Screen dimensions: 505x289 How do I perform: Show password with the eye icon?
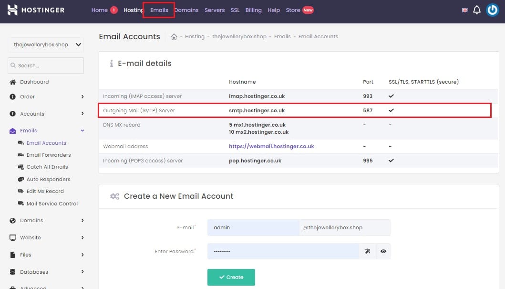click(383, 251)
